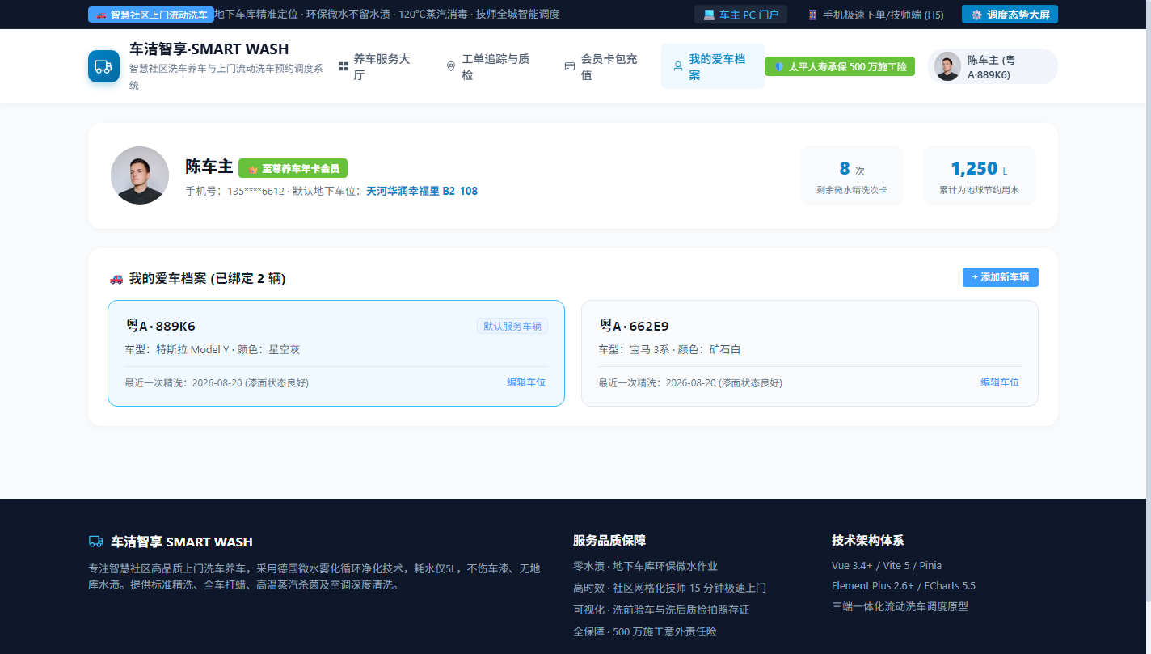This screenshot has width=1151, height=654.
Task: Click the card icon beside 会员卡包充值
Action: (x=570, y=66)
